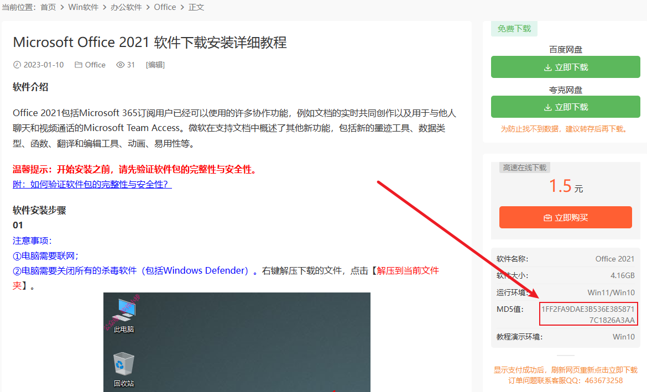Click the 夸克网盘 label

click(x=566, y=90)
